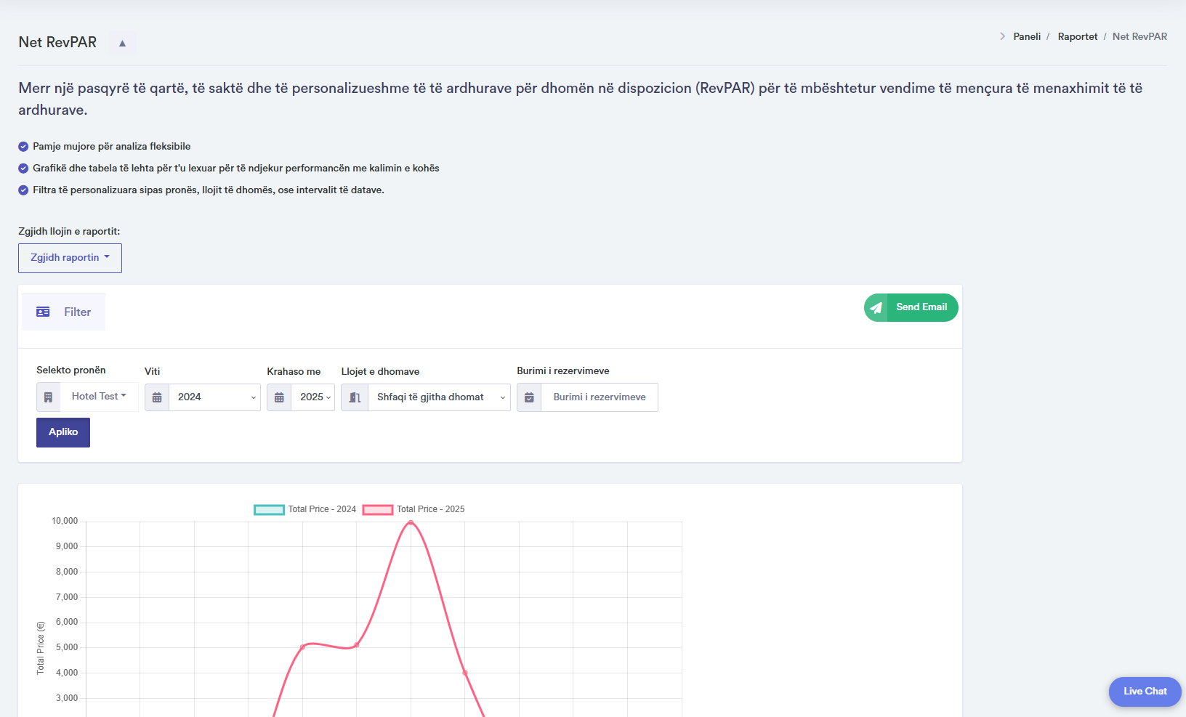Click the Filter tab card icon

[43, 312]
